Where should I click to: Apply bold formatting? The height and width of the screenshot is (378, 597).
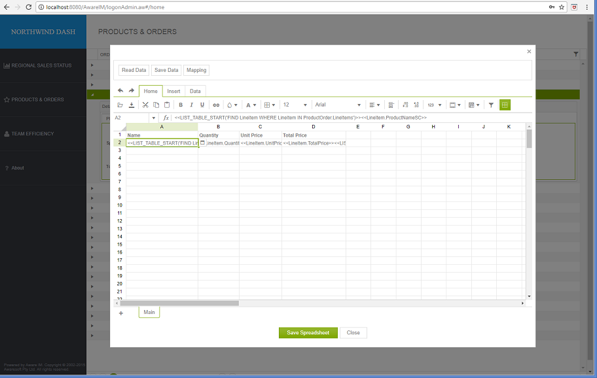click(181, 105)
